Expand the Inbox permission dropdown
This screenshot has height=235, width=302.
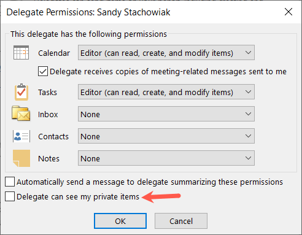pyautogui.click(x=166, y=114)
